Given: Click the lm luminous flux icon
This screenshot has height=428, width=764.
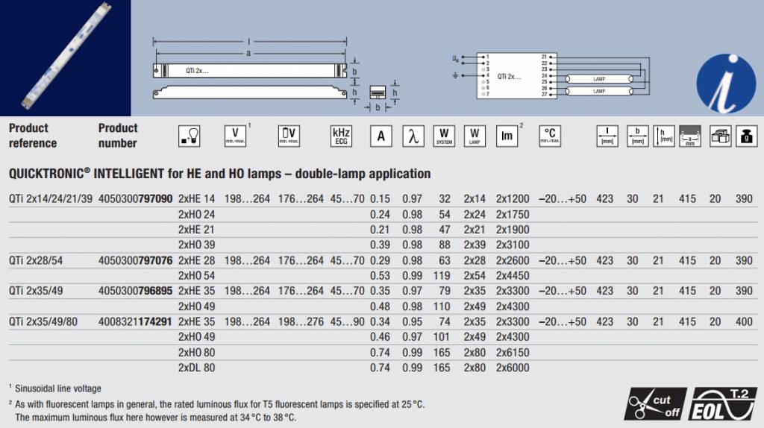Looking at the screenshot, I should coord(507,136).
